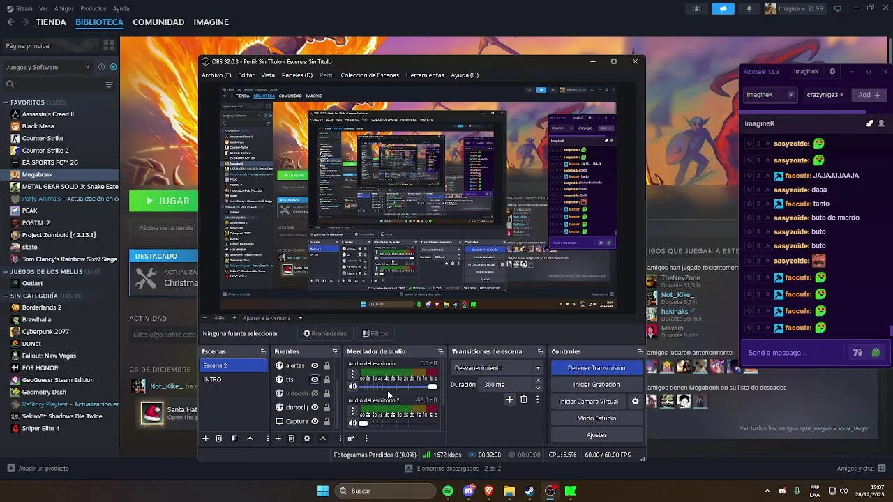Move source up with Fuentes arrow

tap(322, 439)
